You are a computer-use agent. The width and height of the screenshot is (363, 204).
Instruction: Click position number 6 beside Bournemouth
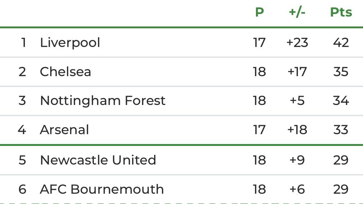click(22, 189)
